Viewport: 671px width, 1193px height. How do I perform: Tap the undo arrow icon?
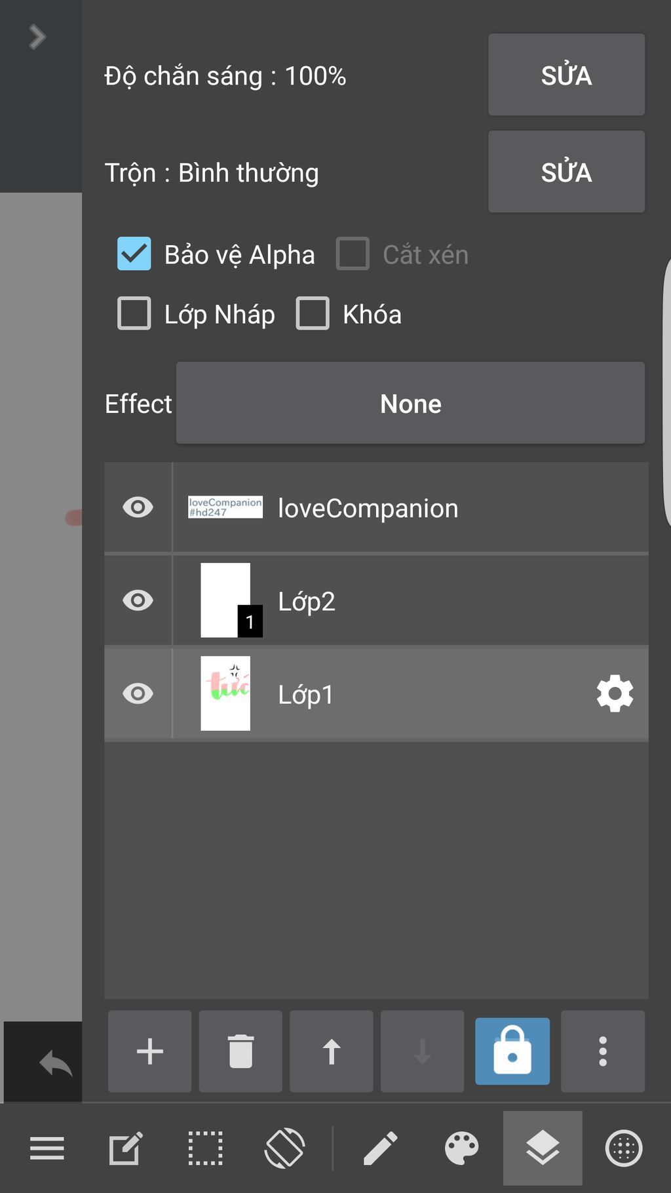55,1063
